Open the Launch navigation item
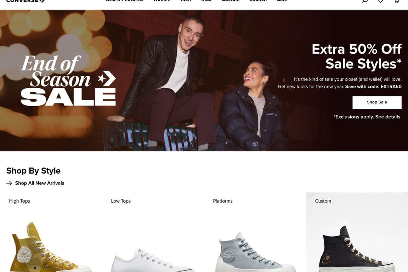Image resolution: width=408 pixels, height=272 pixels. point(258,1)
